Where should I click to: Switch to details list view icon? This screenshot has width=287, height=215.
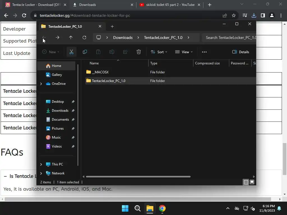point(246,182)
